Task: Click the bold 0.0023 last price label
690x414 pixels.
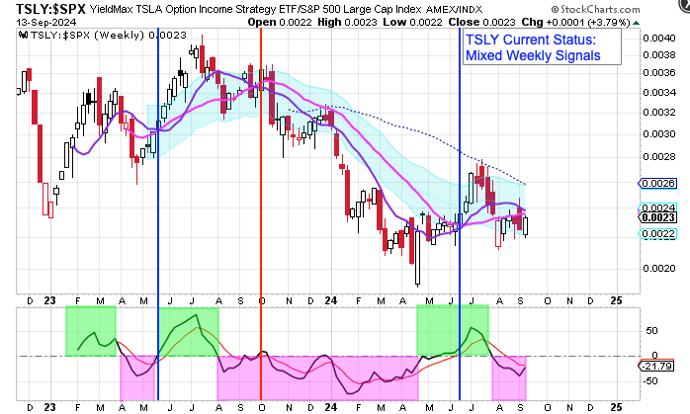Action: [x=656, y=217]
